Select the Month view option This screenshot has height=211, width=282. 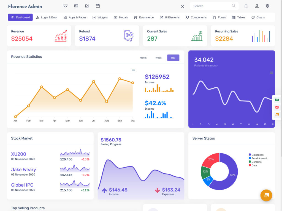[x=143, y=58]
